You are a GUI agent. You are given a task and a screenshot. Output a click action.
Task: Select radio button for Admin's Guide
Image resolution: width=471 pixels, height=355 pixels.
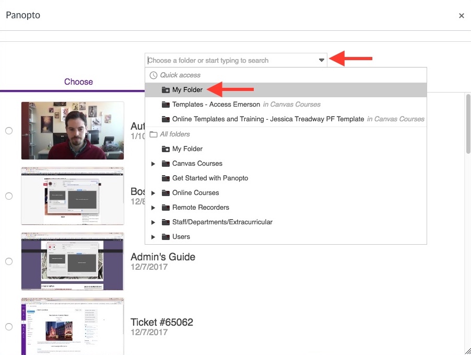tap(9, 261)
